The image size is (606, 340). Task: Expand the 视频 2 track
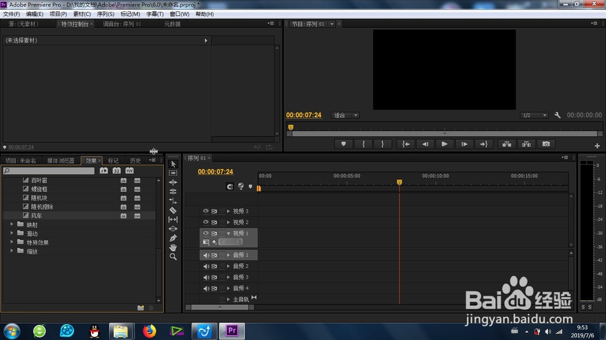(x=228, y=222)
